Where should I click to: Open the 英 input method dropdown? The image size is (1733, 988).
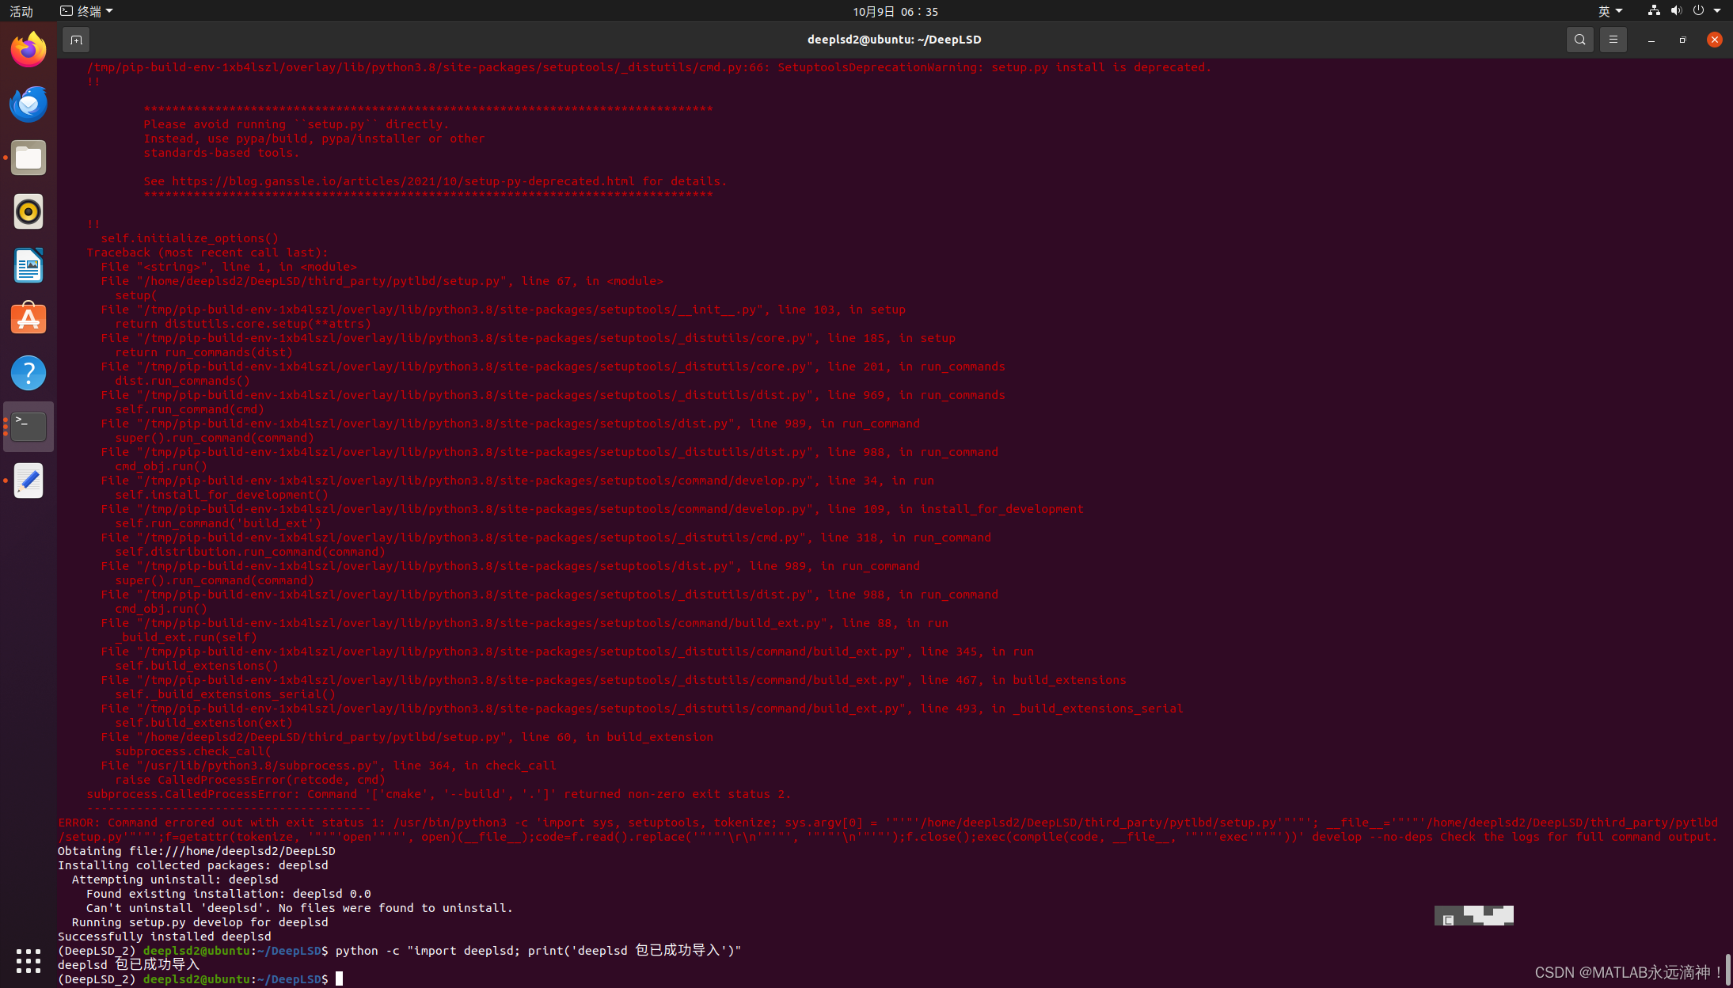click(1610, 11)
